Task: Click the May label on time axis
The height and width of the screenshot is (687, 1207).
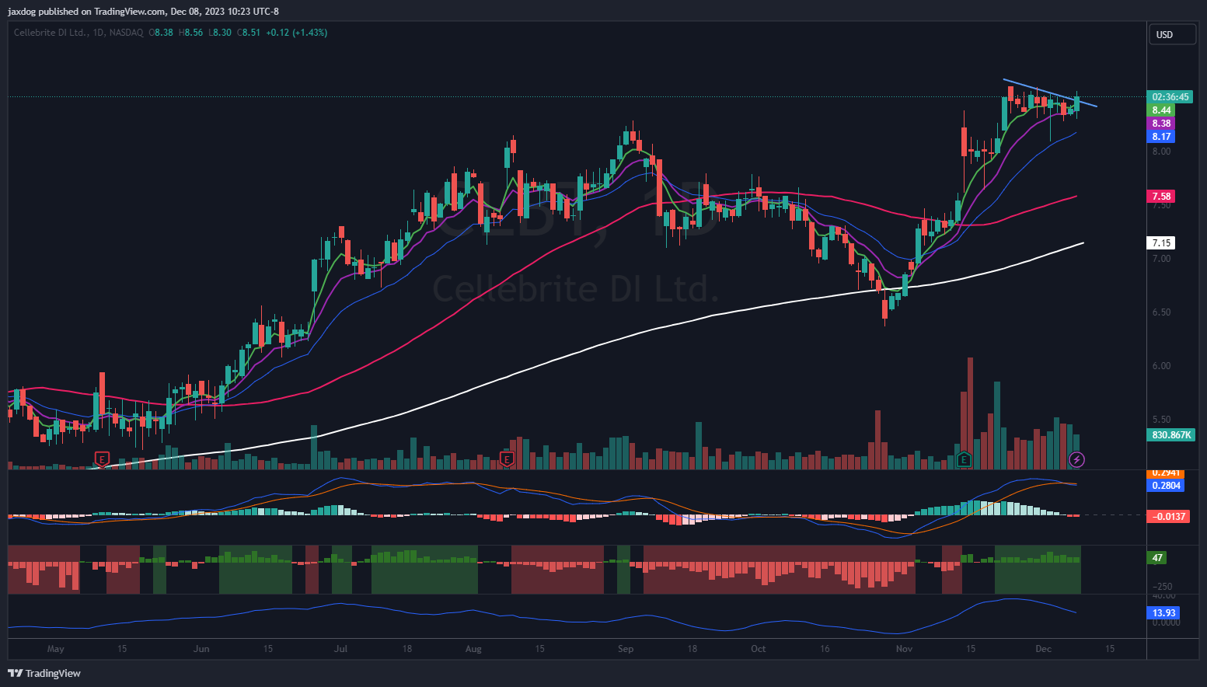Action: coord(55,649)
